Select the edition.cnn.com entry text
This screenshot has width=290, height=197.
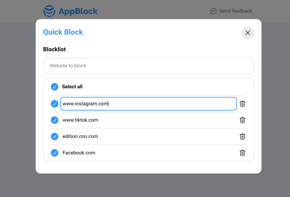pos(80,136)
